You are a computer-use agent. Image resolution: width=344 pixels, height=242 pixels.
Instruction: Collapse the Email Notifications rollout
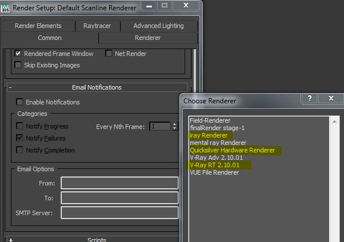tap(97, 87)
